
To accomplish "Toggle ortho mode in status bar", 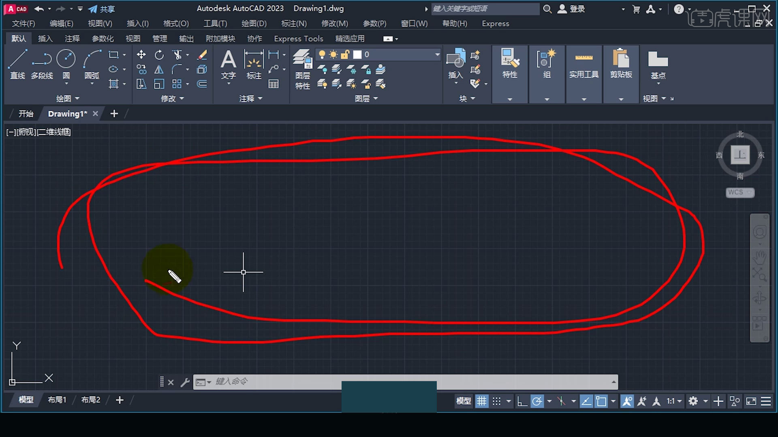I will (x=522, y=401).
